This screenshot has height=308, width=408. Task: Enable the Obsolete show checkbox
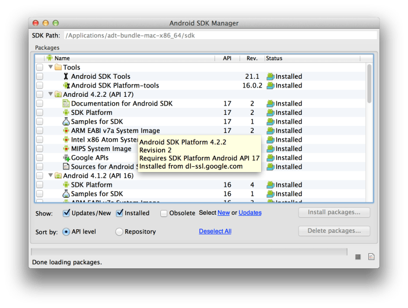164,213
